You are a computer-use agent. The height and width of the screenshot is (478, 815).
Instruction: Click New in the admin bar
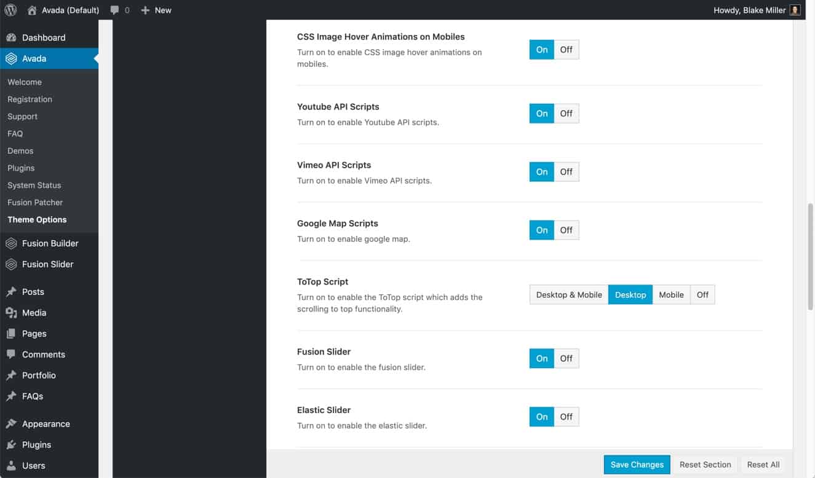coord(156,10)
